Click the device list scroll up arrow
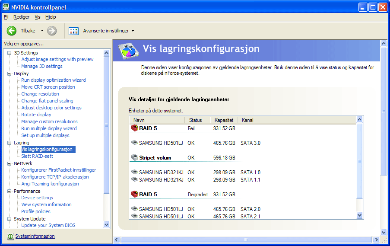The image size is (390, 246). point(359,120)
